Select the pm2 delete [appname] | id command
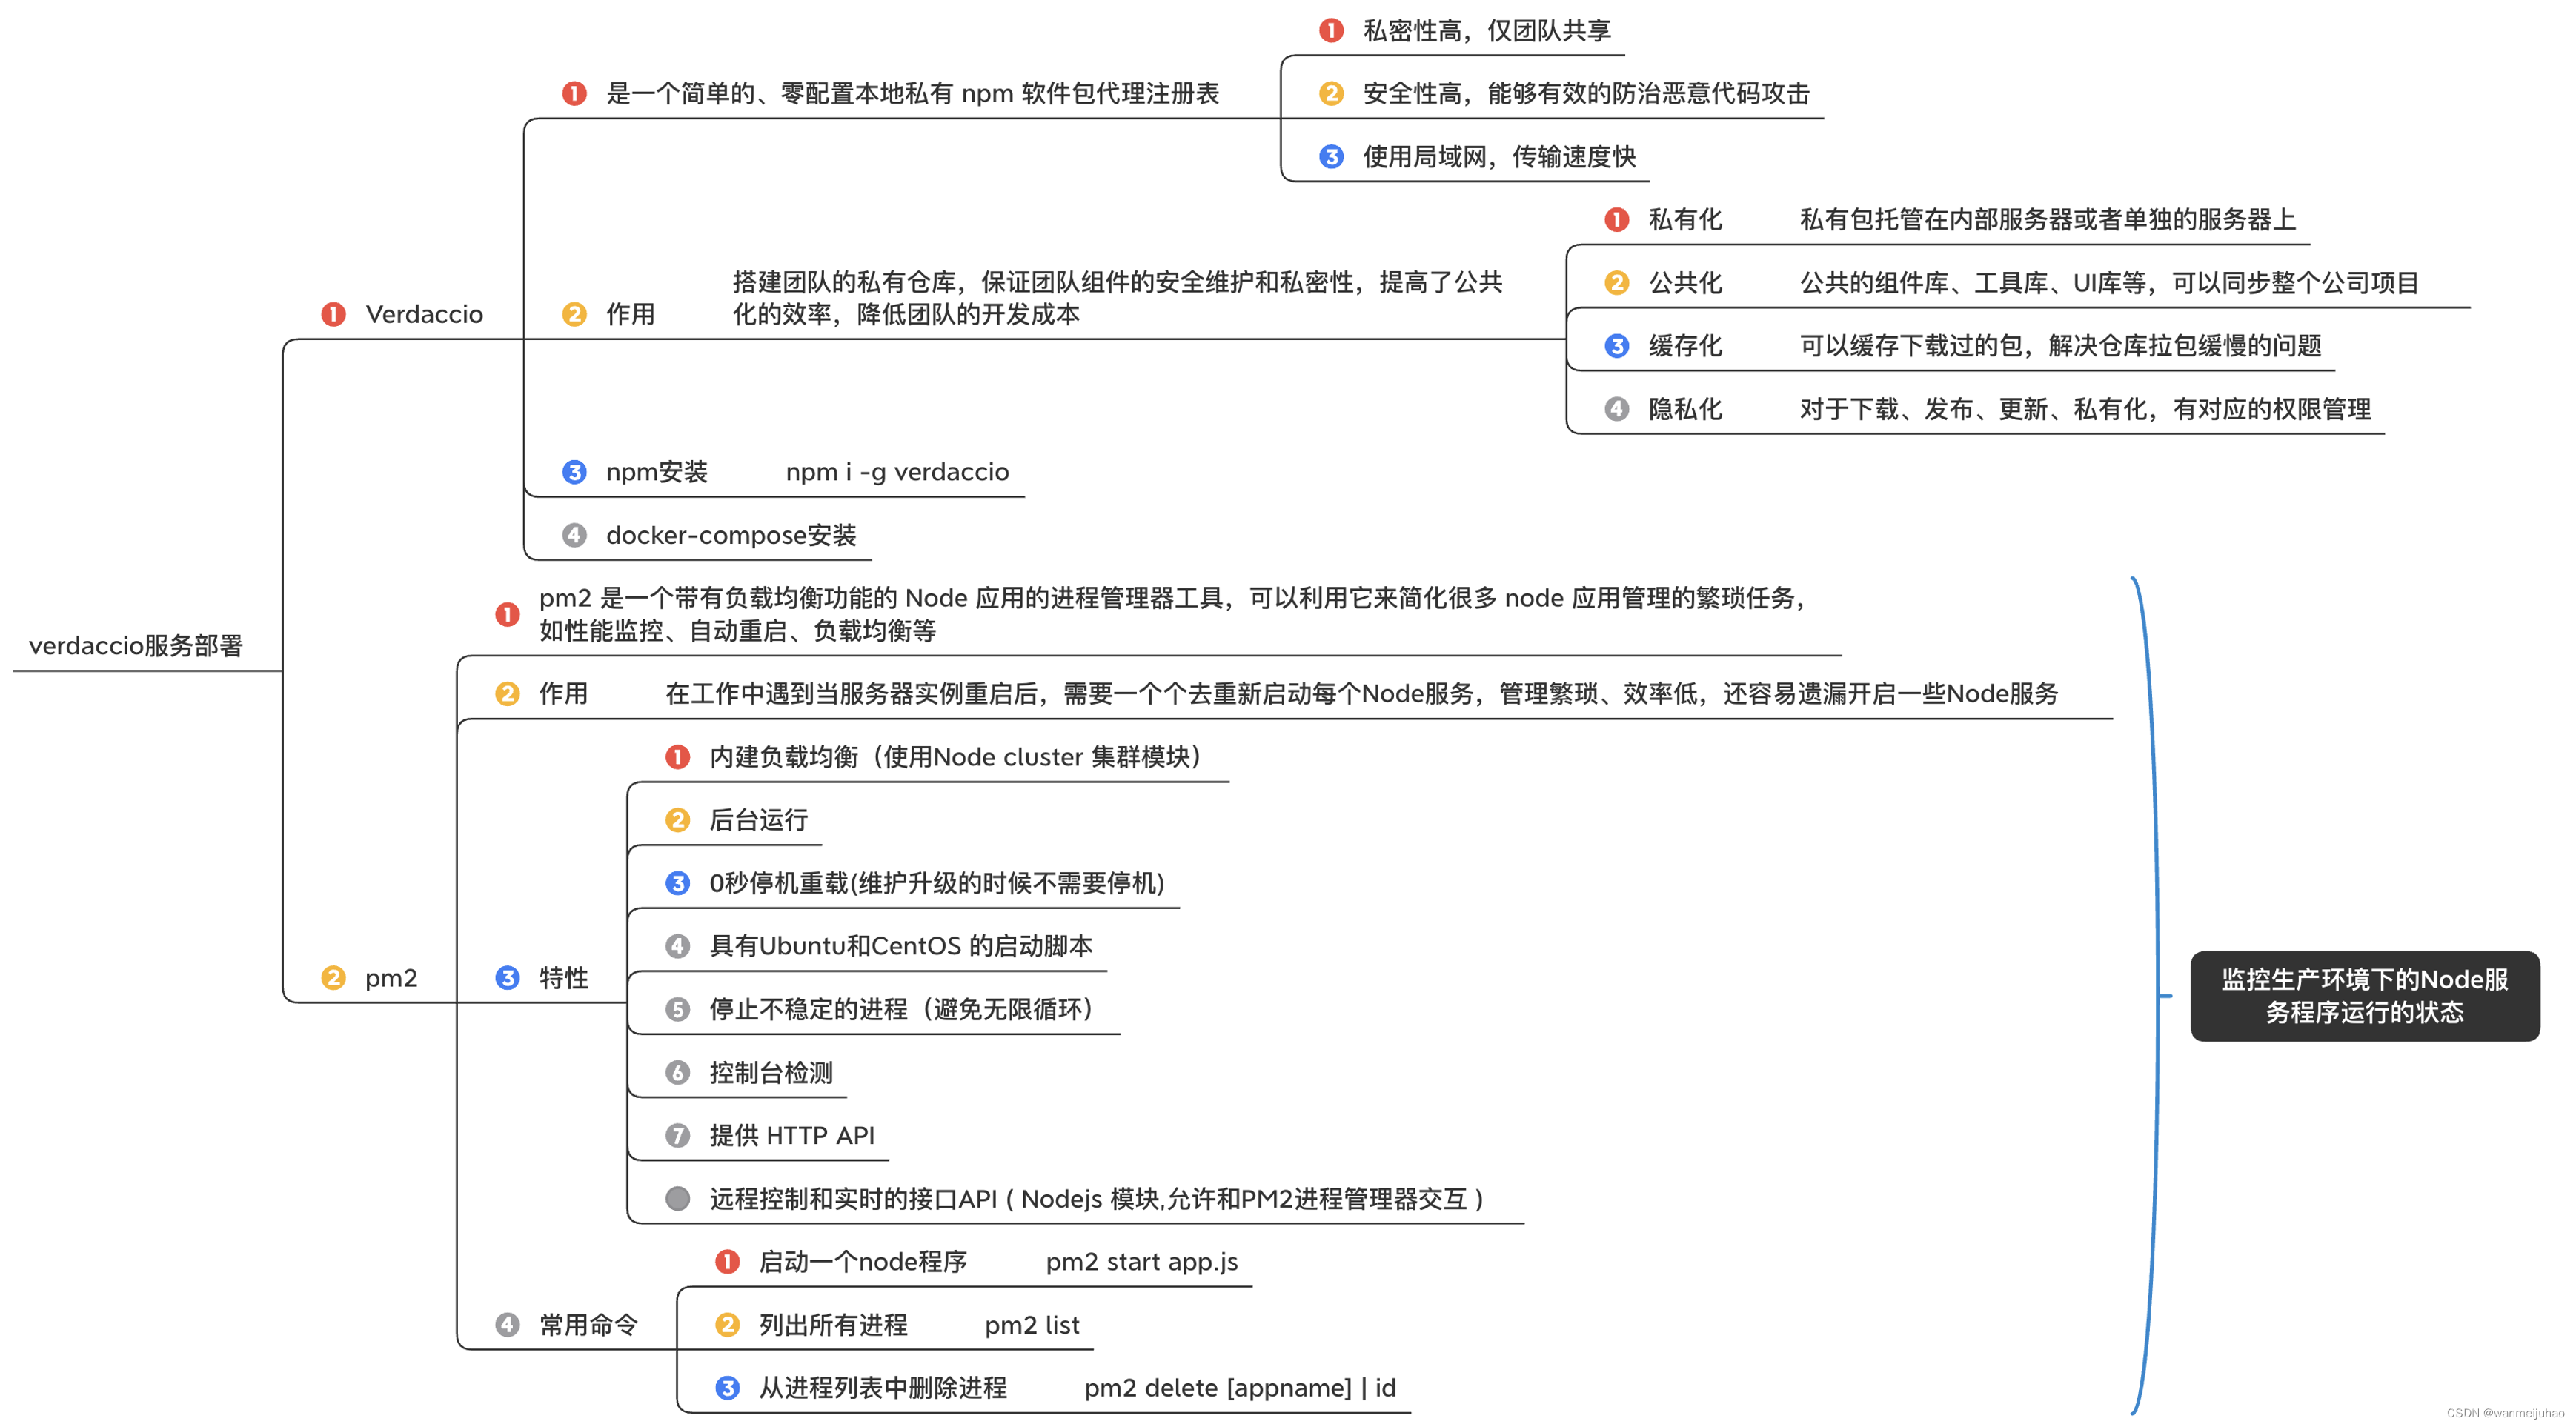Viewport: 2576px width, 1427px height. point(1240,1388)
